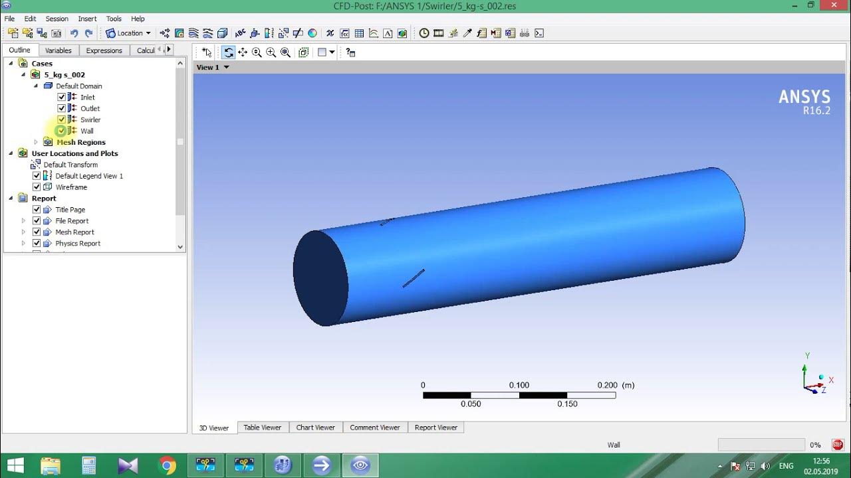Open the Macro Calculator icon
The image size is (851, 478).
496,33
